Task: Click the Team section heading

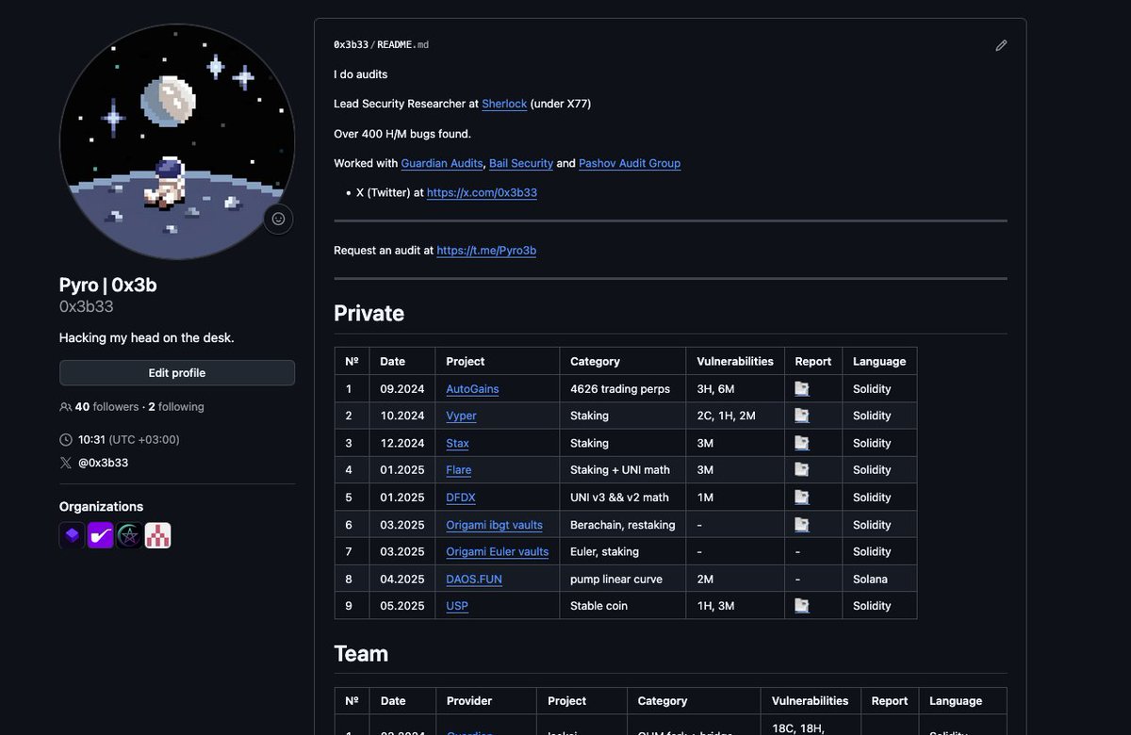Action: [361, 654]
